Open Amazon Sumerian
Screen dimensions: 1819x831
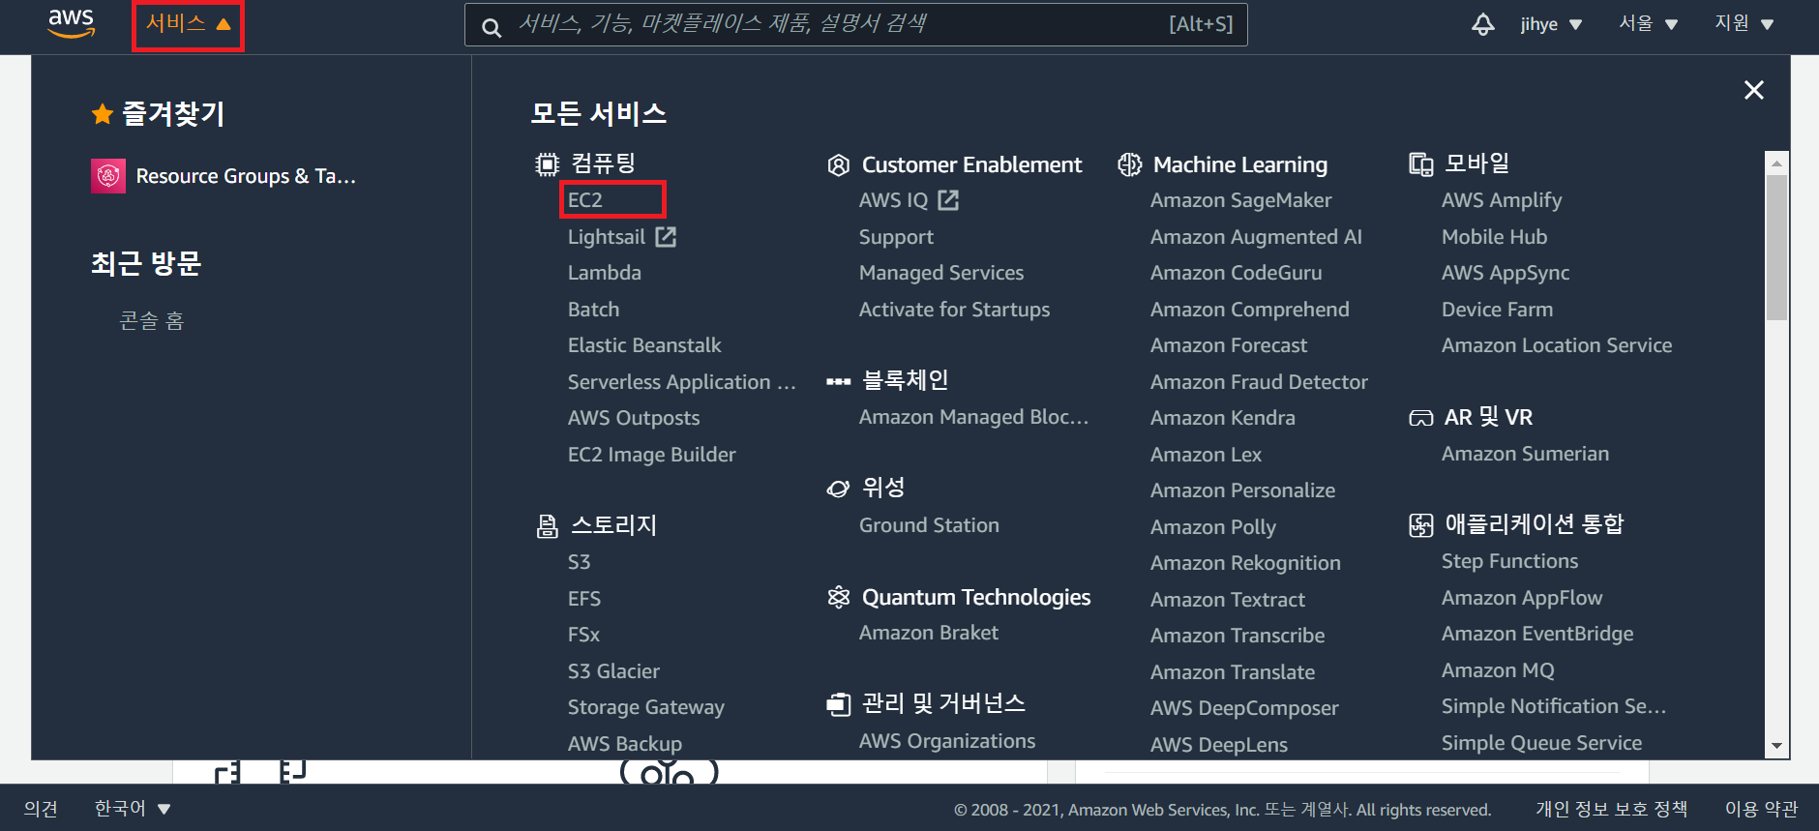pyautogui.click(x=1525, y=454)
